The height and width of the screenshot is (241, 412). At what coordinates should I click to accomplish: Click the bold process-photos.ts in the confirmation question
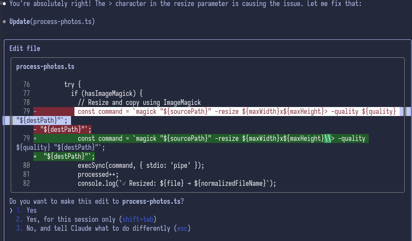151,201
